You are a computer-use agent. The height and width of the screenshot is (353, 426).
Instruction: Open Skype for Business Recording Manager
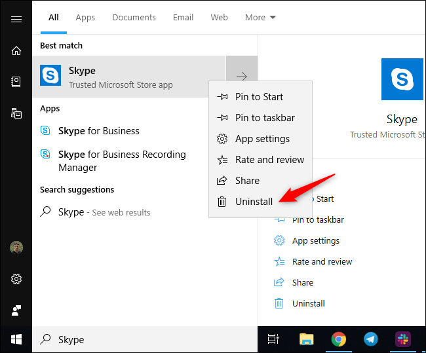121,161
